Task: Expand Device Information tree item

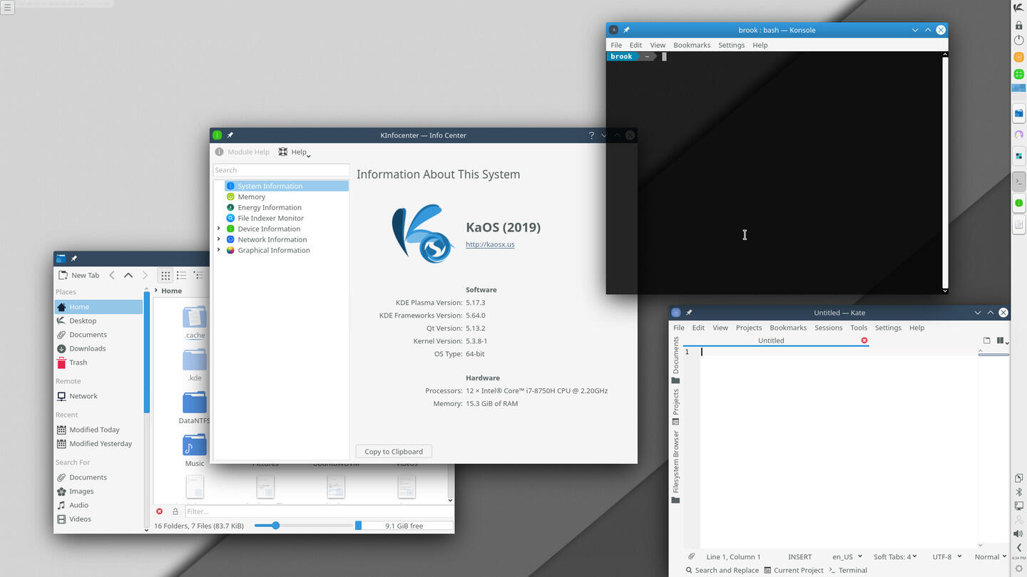Action: (x=218, y=229)
